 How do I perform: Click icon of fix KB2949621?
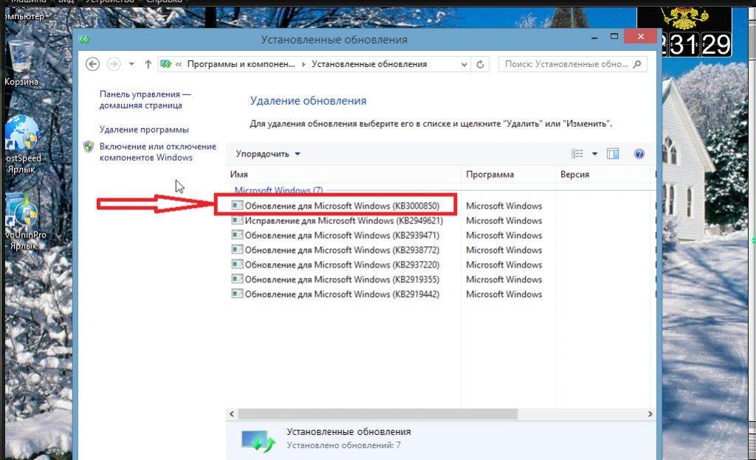tap(237, 220)
